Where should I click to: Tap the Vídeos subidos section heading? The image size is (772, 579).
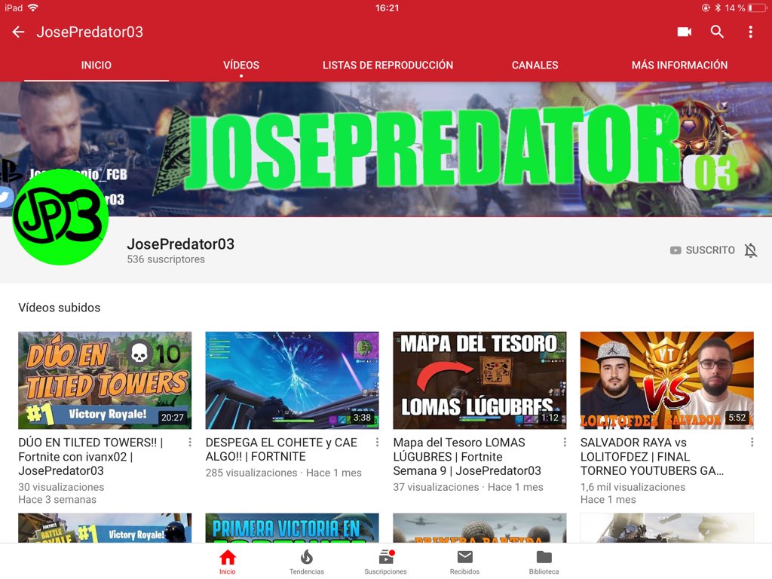tap(59, 308)
